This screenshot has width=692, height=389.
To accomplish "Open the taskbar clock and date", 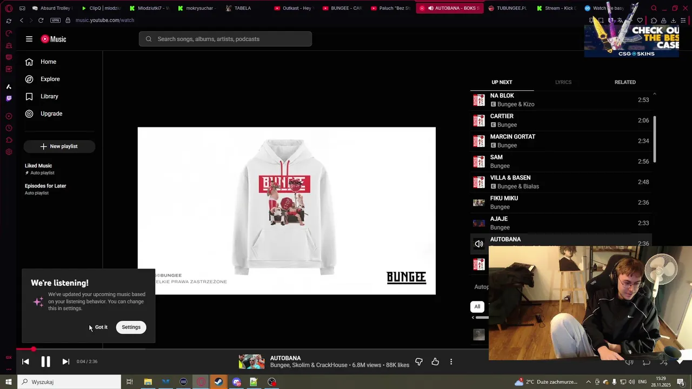I will coord(661,382).
